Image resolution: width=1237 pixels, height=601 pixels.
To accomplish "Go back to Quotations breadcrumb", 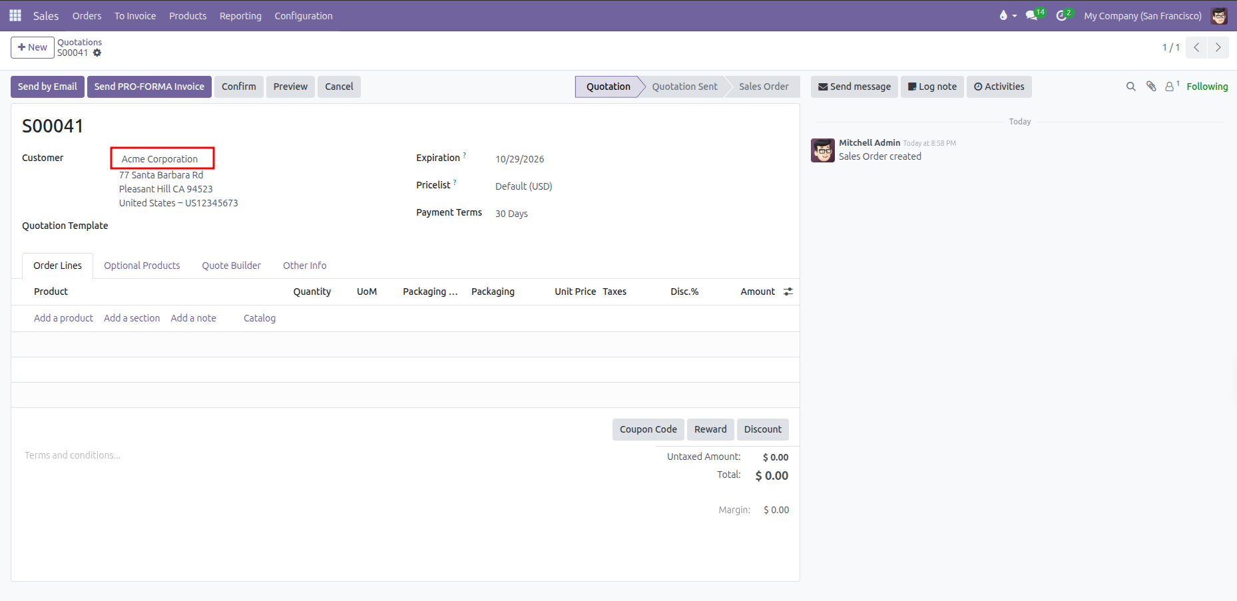I will pyautogui.click(x=79, y=42).
